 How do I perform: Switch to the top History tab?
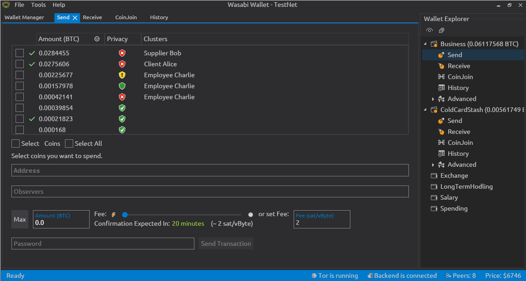[159, 17]
